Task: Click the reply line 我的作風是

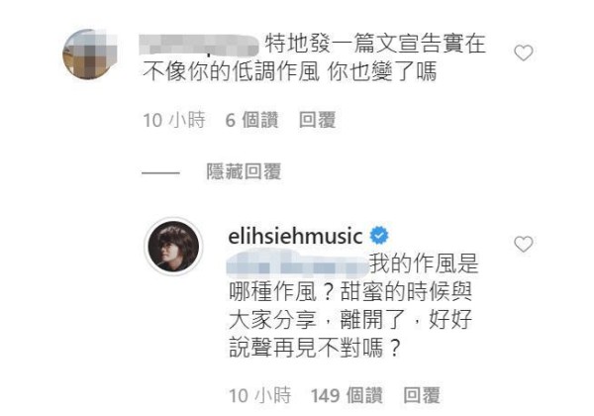Action: pyautogui.click(x=424, y=263)
